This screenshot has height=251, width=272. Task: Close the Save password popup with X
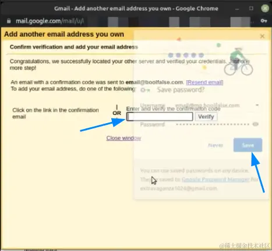pos(262,36)
